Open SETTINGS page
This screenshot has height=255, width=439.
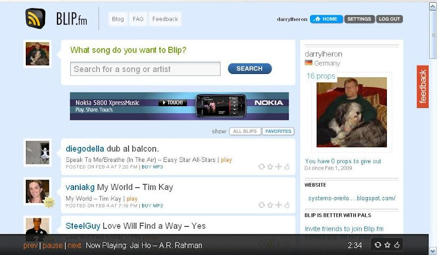[x=359, y=19]
